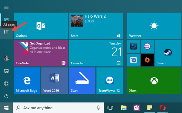
Task: Focus the Ask me anything search box
Action: tap(58, 108)
